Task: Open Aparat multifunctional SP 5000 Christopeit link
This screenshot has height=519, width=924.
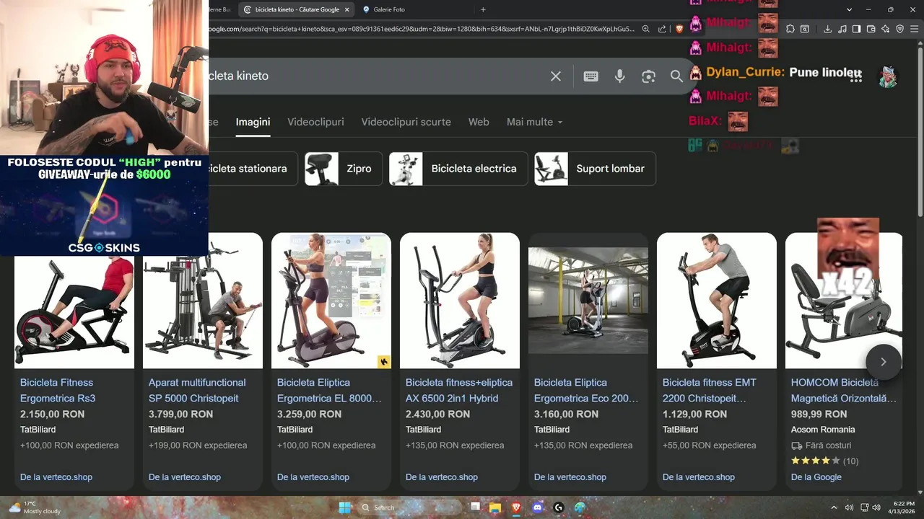Action: pyautogui.click(x=197, y=390)
